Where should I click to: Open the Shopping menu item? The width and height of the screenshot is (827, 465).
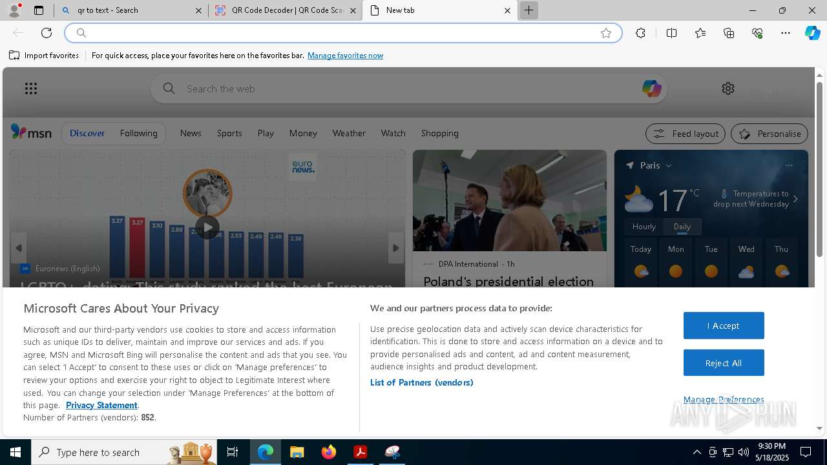440,133
